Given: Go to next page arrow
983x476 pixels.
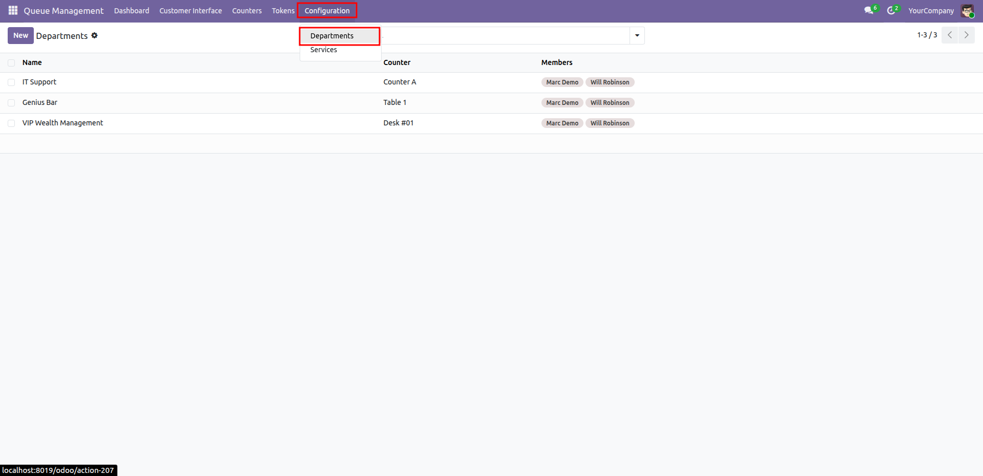Looking at the screenshot, I should [967, 35].
